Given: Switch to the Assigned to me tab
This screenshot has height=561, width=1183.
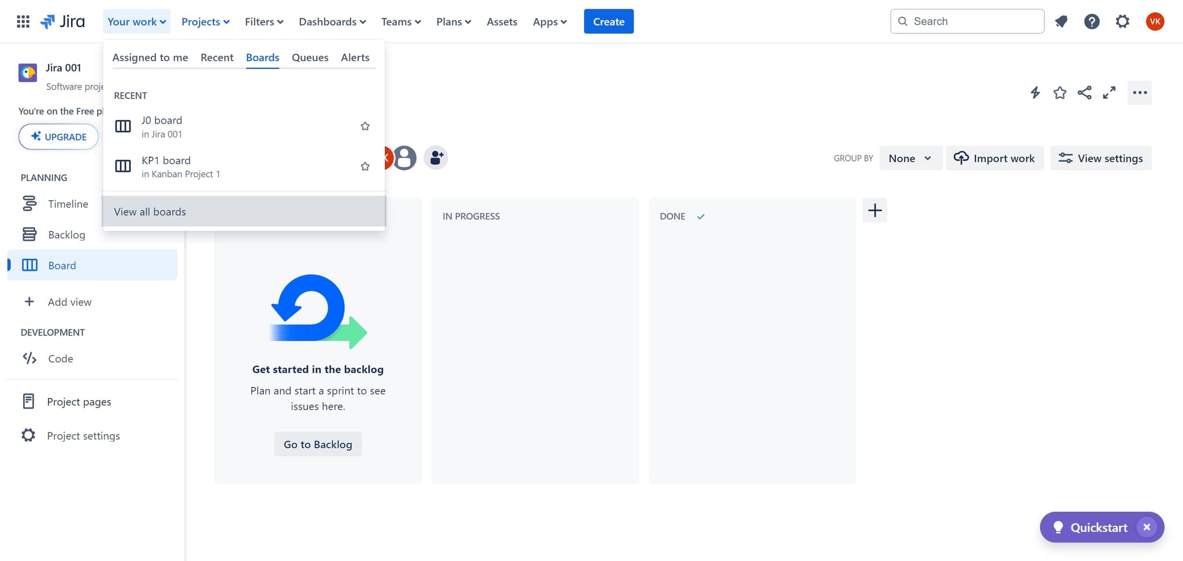Looking at the screenshot, I should pyautogui.click(x=150, y=57).
